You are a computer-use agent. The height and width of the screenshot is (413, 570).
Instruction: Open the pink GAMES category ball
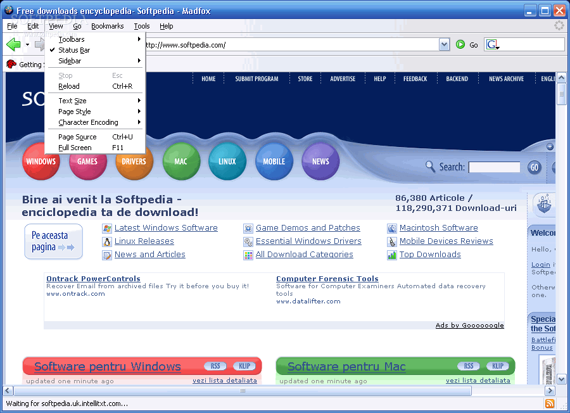[87, 162]
